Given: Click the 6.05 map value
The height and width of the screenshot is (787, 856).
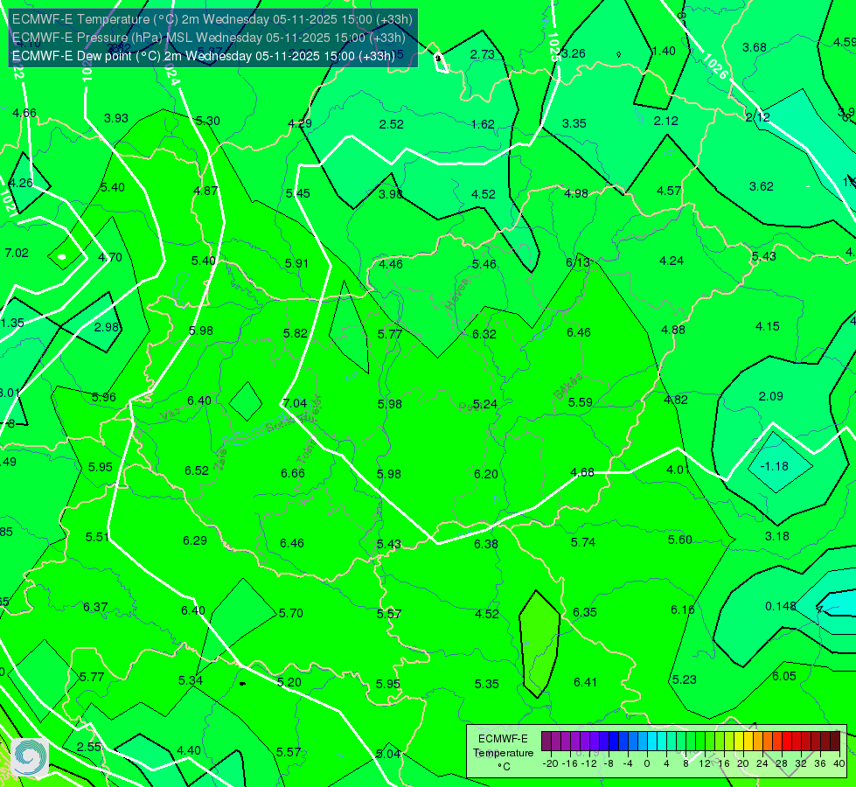Looking at the screenshot, I should coord(784,676).
